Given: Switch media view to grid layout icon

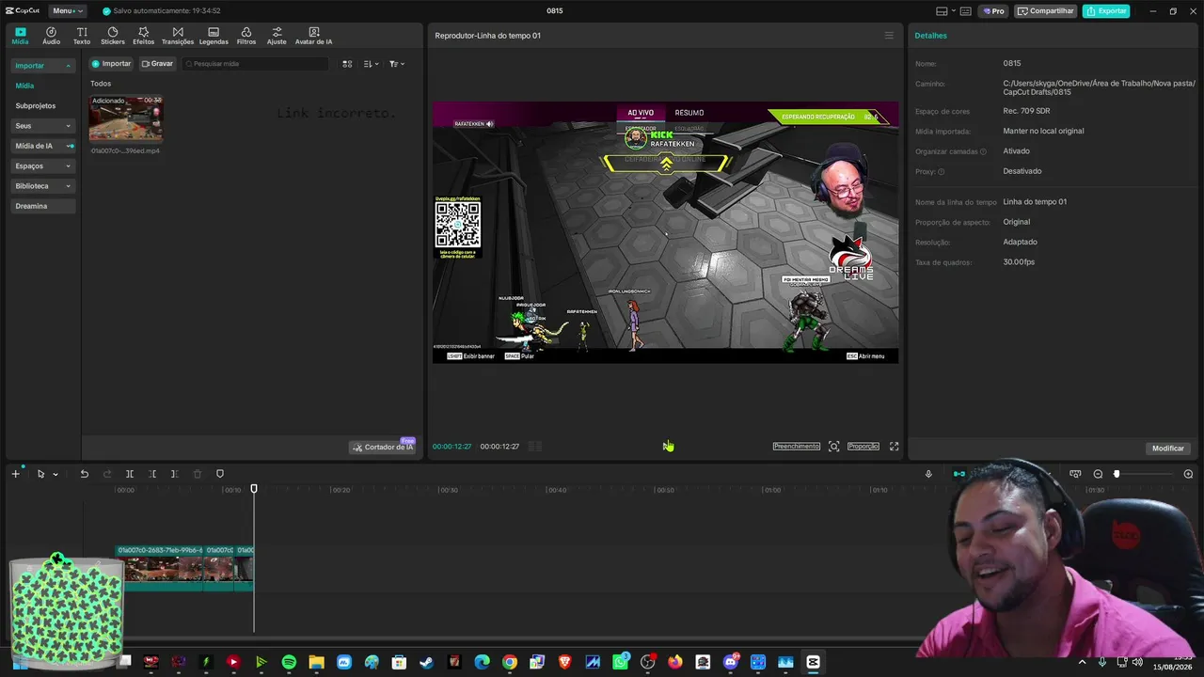Looking at the screenshot, I should click(347, 64).
